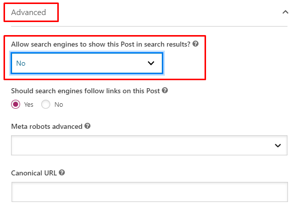
Task: Click the 'Canonical URL' label text
Action: (34, 173)
